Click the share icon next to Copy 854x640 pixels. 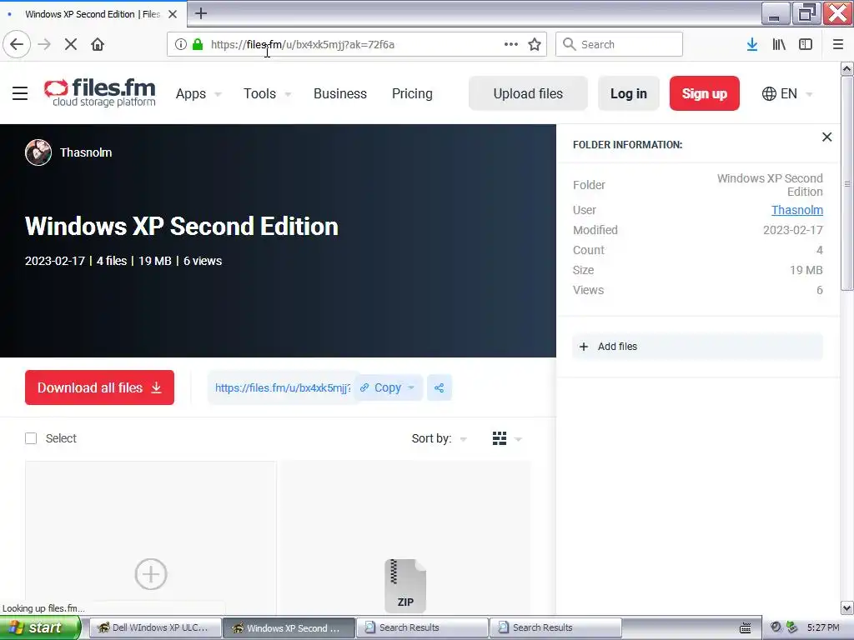[439, 388]
